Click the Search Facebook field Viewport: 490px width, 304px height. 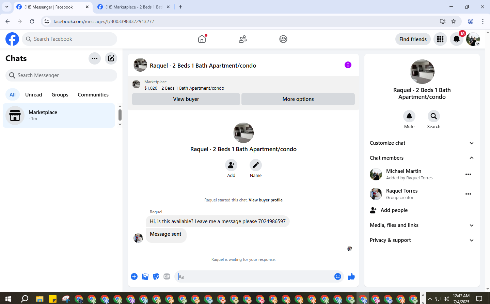point(69,39)
